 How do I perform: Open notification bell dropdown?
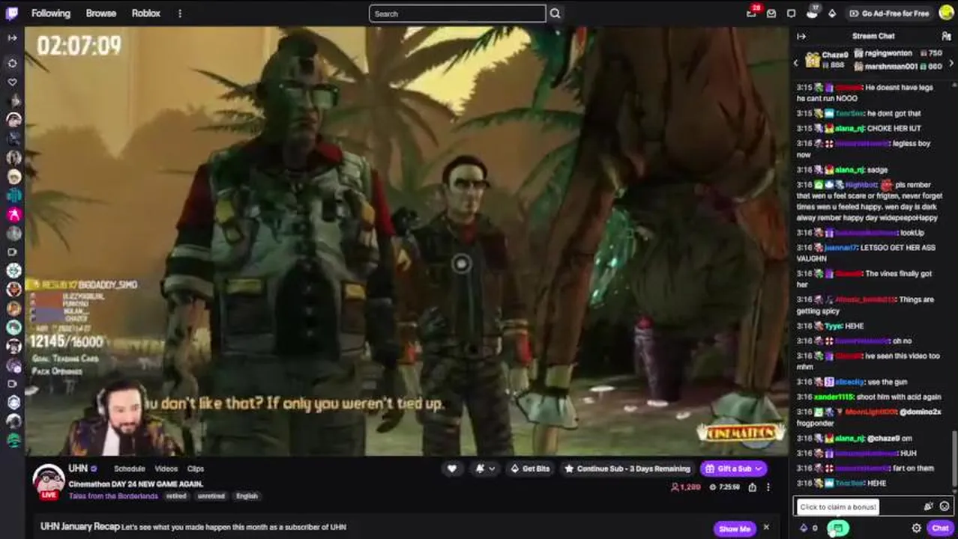(x=485, y=469)
